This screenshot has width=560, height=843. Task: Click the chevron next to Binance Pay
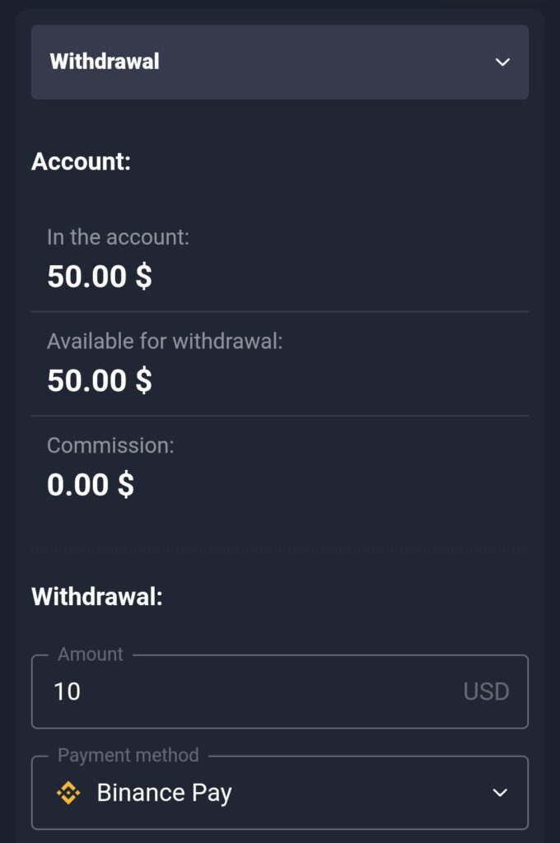[x=501, y=793]
